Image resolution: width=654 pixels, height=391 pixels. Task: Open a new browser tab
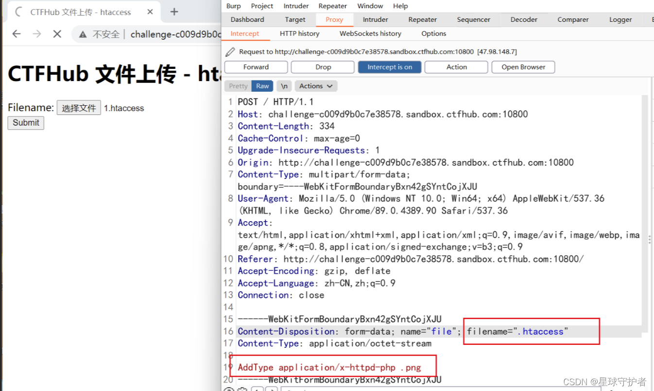(x=174, y=12)
